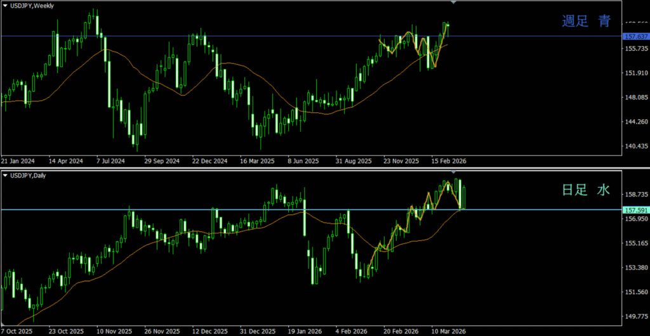The height and width of the screenshot is (336, 650).
Task: Click 149.775 on the Daily price scale
Action: coord(635,316)
